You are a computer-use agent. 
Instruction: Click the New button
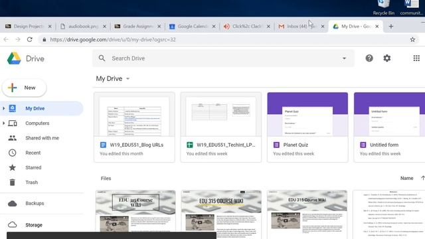[x=25, y=88]
